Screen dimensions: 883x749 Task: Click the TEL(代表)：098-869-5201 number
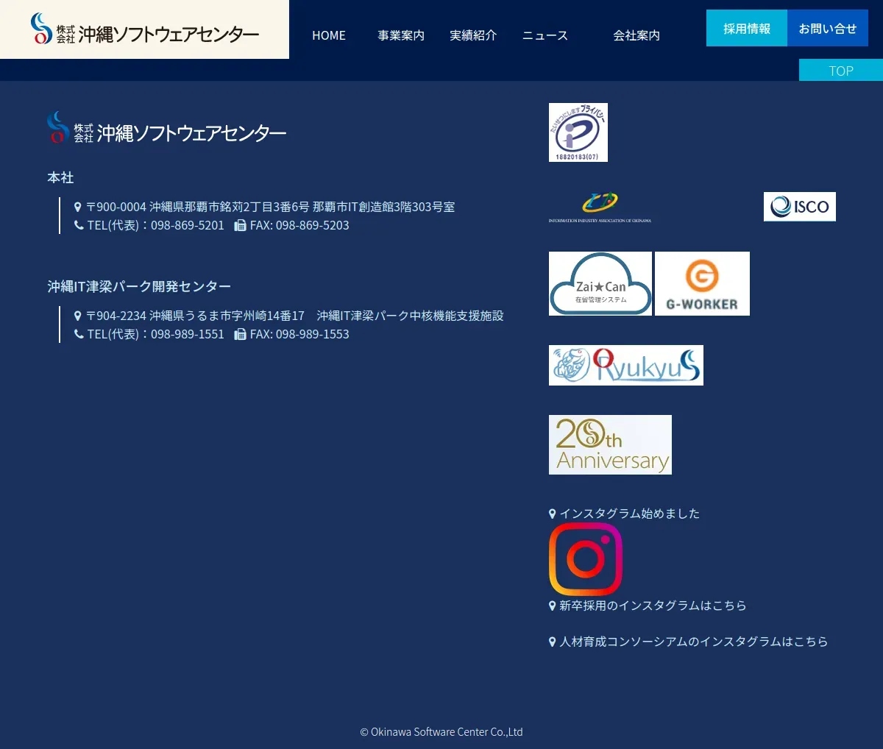click(155, 225)
